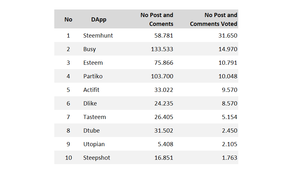291x173 pixels.
Task: Click the Actifit cell
Action: coord(91,90)
